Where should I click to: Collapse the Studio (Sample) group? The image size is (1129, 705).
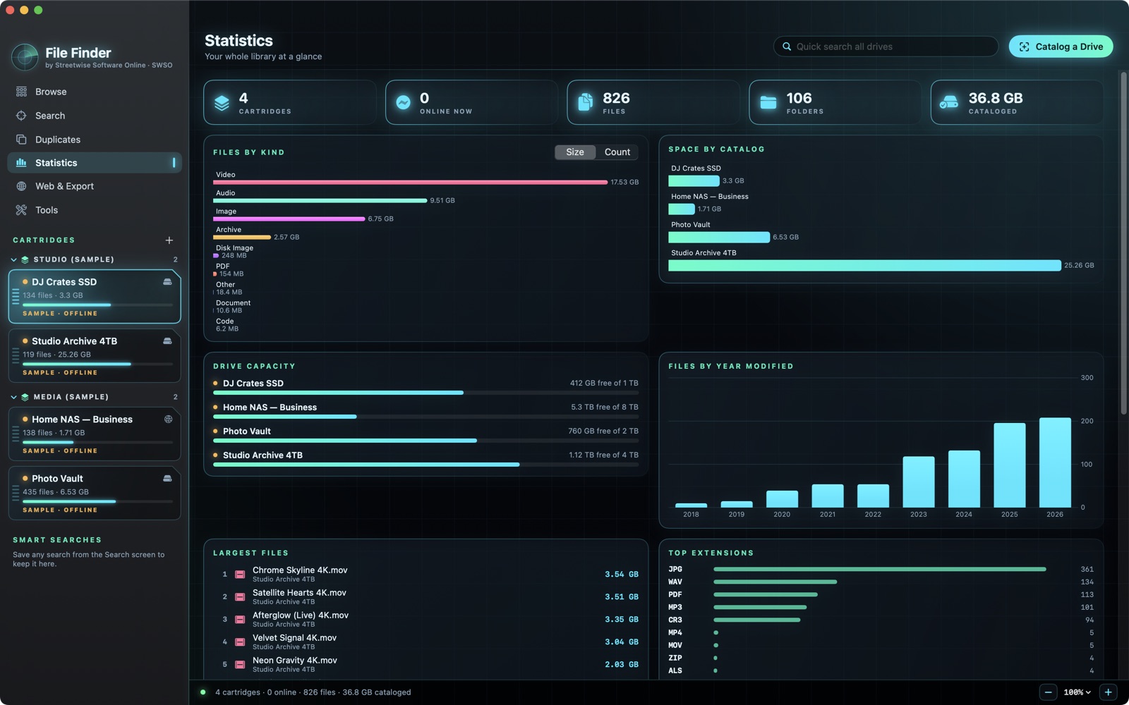13,259
